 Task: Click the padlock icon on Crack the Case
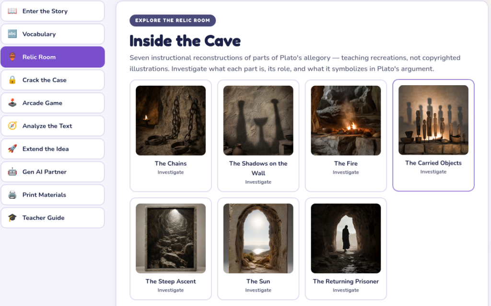click(12, 80)
